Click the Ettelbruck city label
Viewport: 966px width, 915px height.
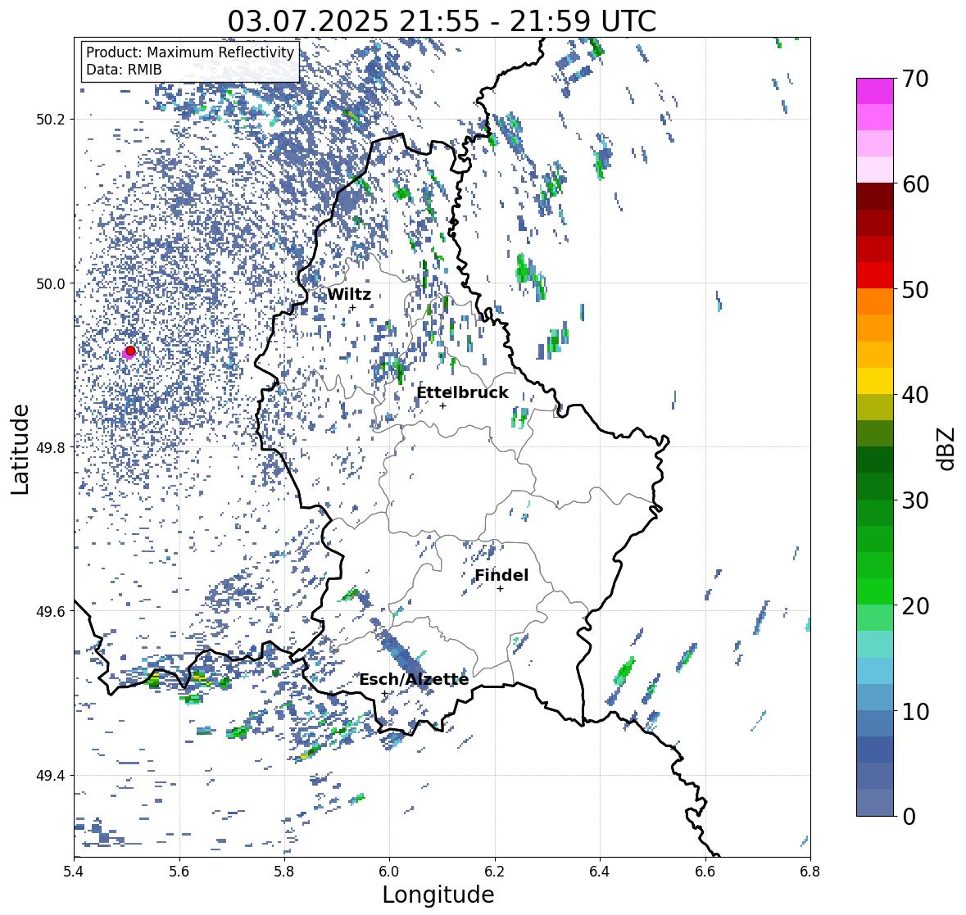coord(462,392)
